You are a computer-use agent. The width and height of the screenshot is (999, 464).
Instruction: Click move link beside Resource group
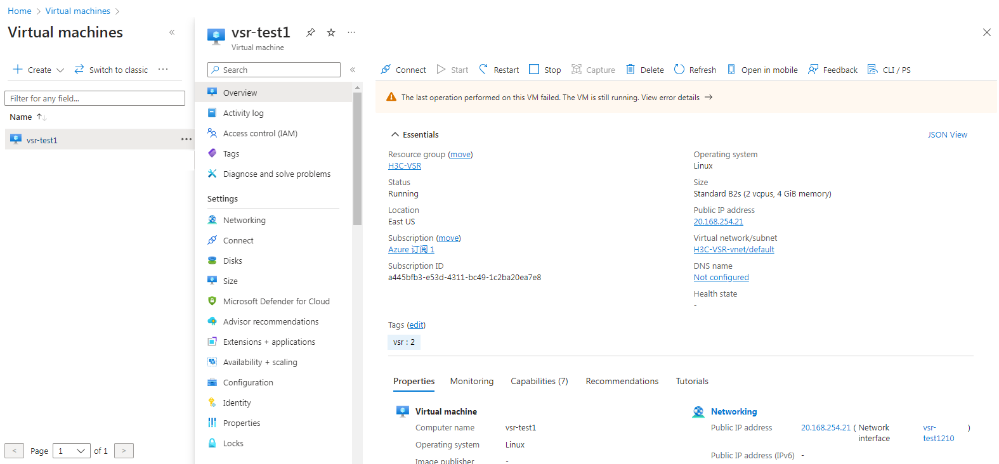point(460,155)
